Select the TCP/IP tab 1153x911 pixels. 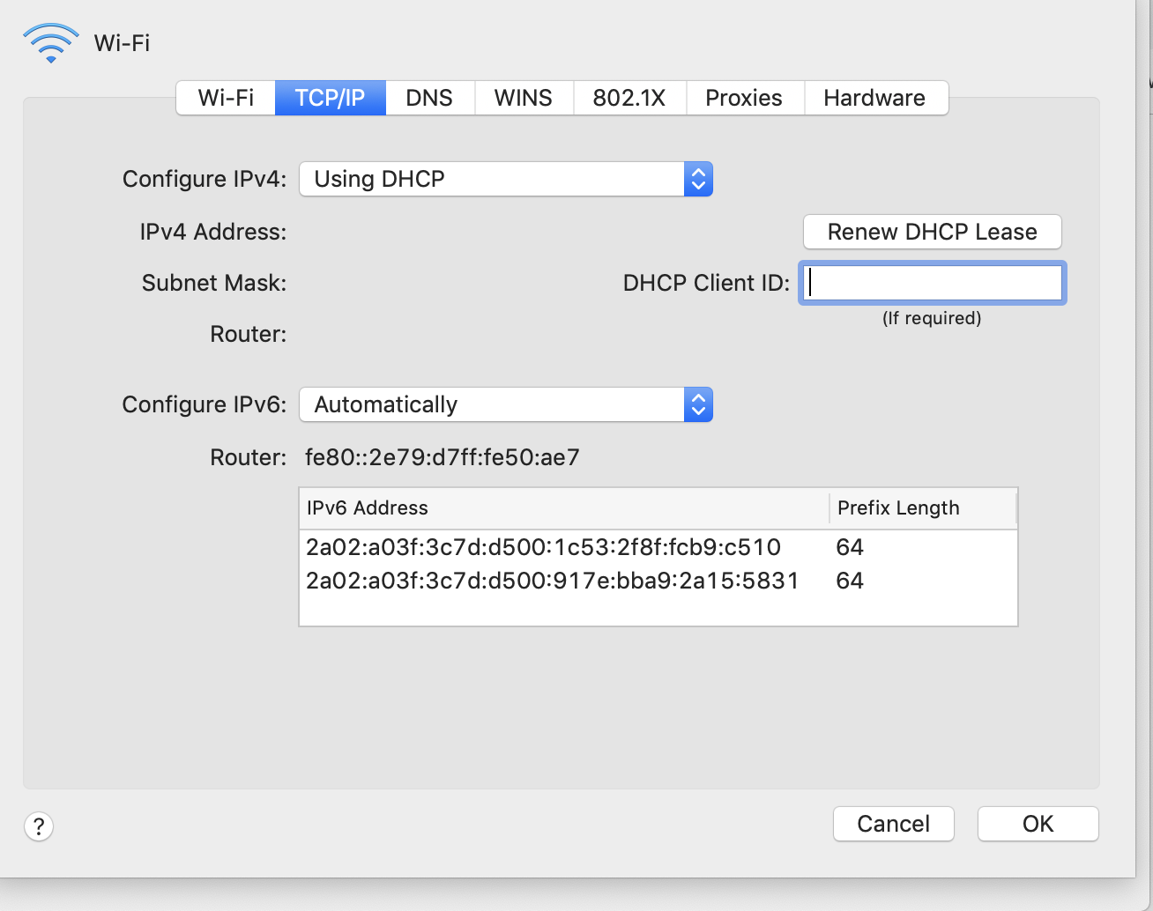pos(330,98)
